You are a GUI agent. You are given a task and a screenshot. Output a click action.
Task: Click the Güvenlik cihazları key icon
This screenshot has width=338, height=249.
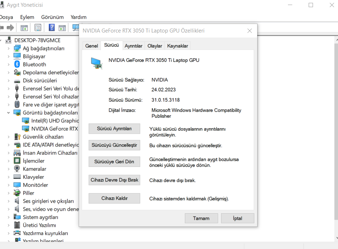[17, 137]
